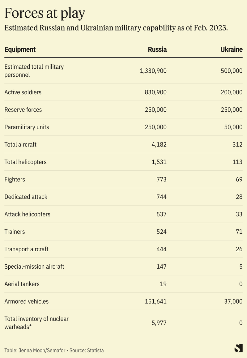Select the Special-mission aircraft row label
The width and height of the screenshot is (247, 358).
tap(34, 266)
